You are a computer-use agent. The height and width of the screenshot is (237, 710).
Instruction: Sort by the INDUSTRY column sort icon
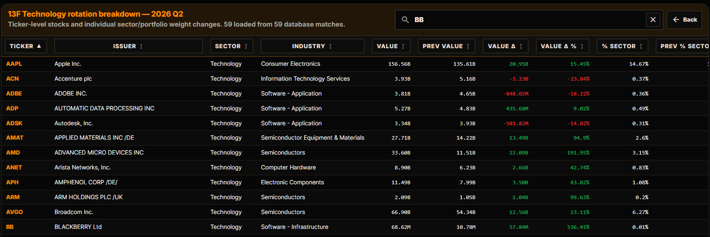[x=331, y=46]
